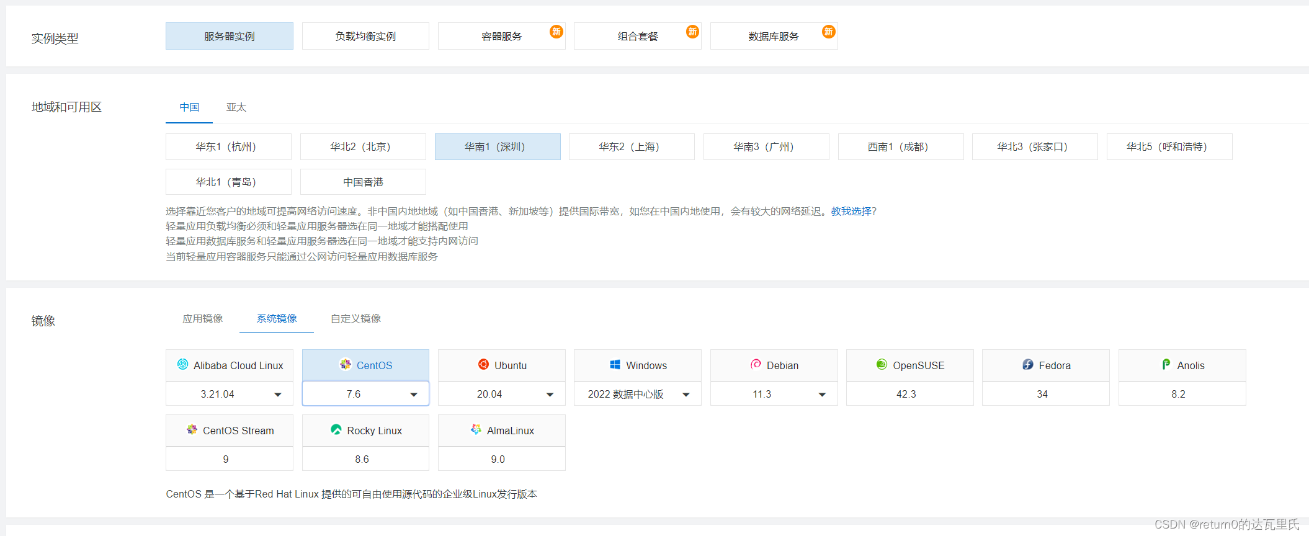Viewport: 1309px width, 536px height.
Task: Select the Alibaba Cloud Linux image
Action: tap(230, 365)
